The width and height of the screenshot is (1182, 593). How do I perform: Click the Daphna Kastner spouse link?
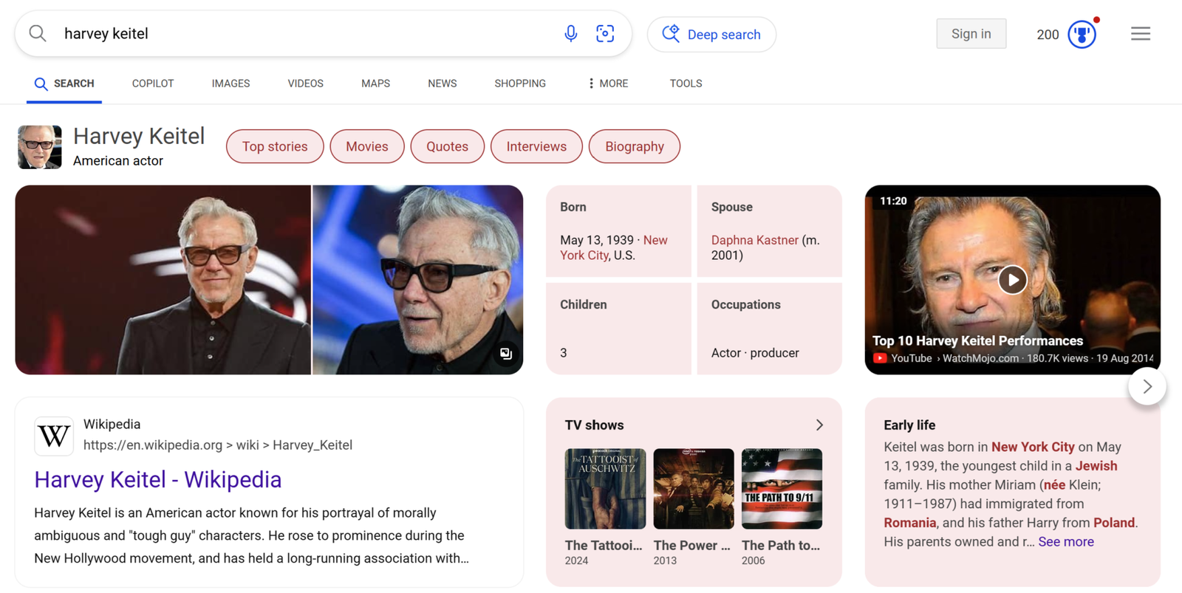pos(754,240)
